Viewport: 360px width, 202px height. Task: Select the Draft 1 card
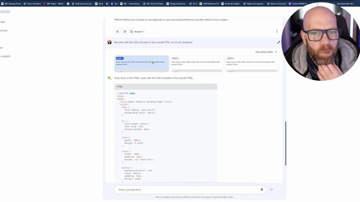141,63
